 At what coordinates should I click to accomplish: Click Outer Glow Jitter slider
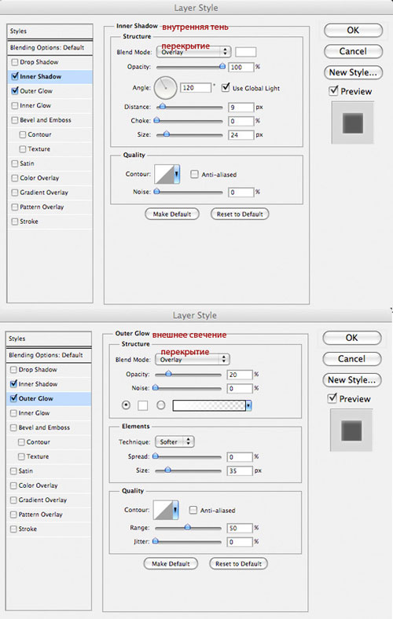[x=188, y=542]
